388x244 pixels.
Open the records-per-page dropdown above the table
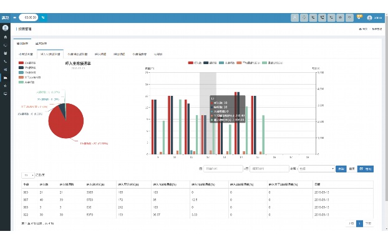27,175
